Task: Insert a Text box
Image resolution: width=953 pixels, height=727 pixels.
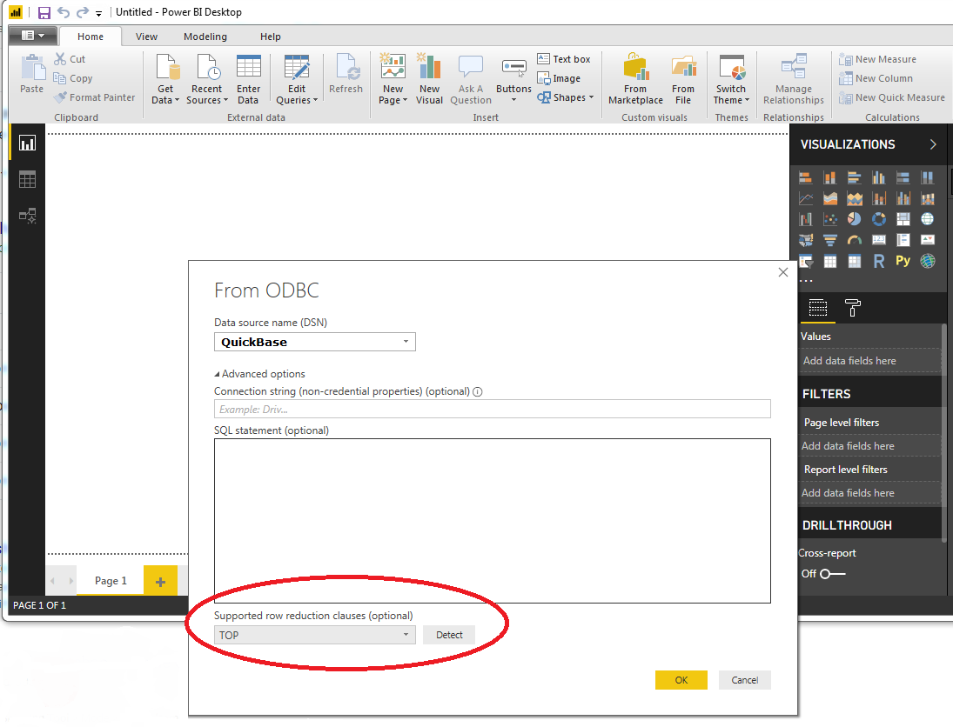Action: pos(564,59)
